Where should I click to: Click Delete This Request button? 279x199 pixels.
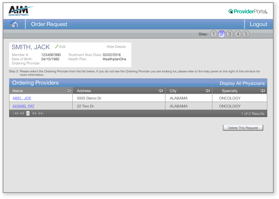243,128
